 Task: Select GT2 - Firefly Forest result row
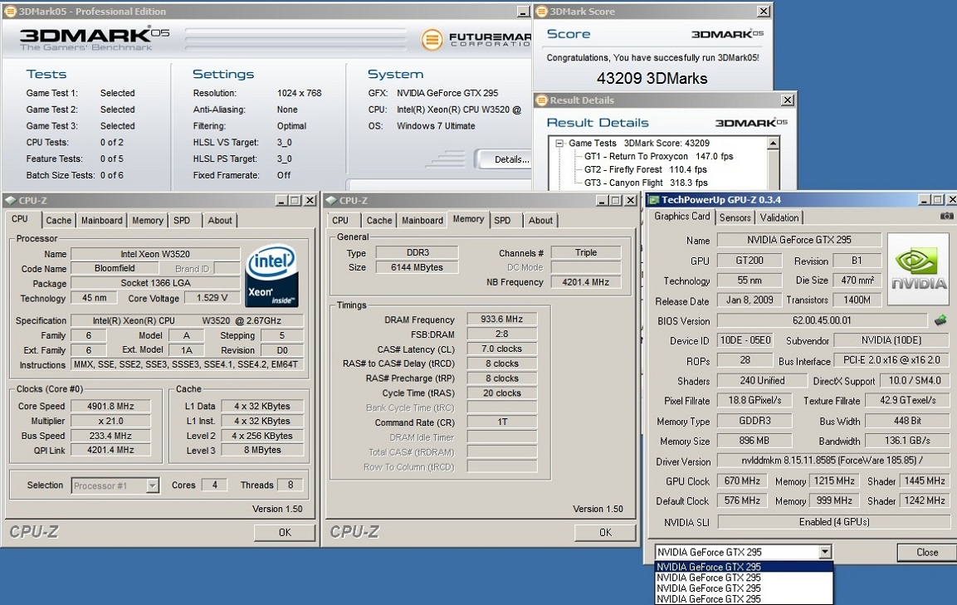(x=645, y=170)
